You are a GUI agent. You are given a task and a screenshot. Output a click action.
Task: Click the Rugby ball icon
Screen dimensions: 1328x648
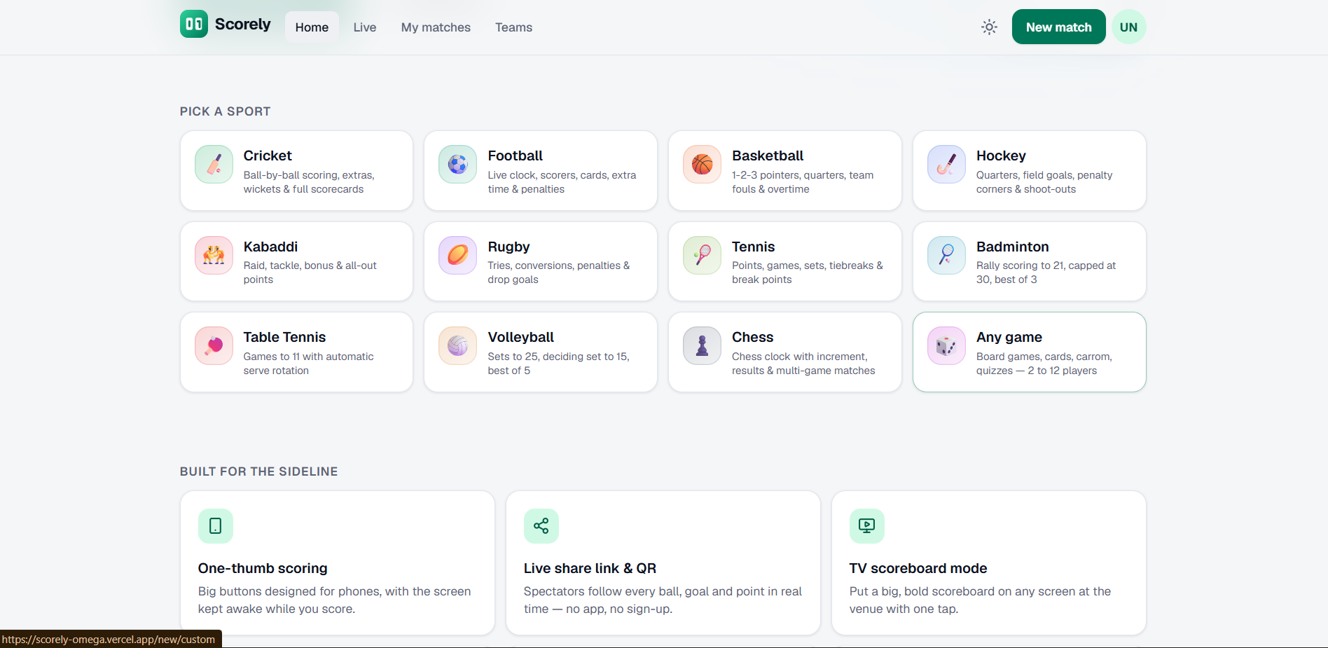(x=458, y=255)
